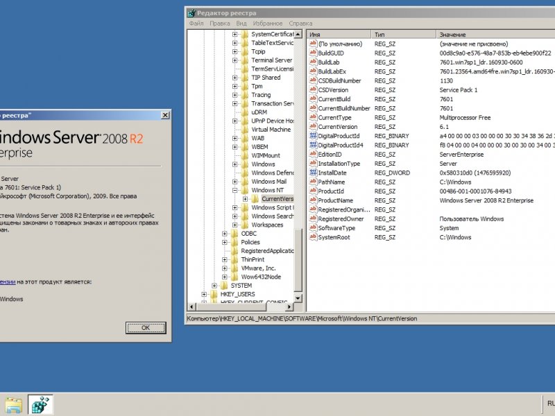
Task: Select the VMware, Inc. folder icon
Action: (234, 268)
